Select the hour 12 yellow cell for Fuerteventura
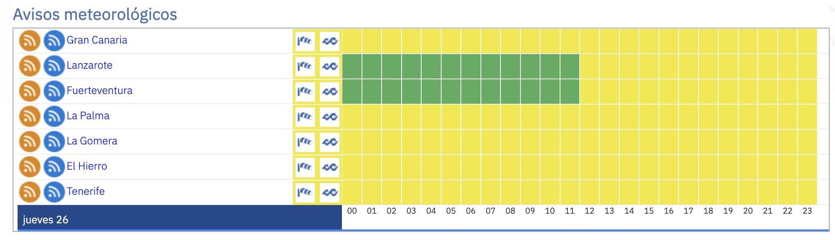 [590, 91]
